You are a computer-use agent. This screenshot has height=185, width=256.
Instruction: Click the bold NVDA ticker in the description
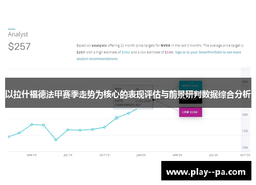coord(165,45)
